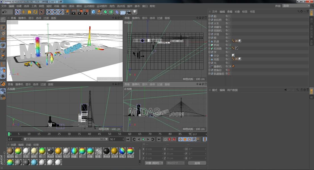The image size is (314, 170).
Task: Expand the 斜拉桥 object in the tree
Action: coord(209,20)
